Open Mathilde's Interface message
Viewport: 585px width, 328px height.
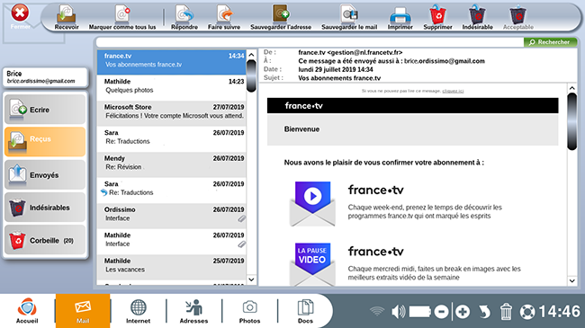pos(172,242)
